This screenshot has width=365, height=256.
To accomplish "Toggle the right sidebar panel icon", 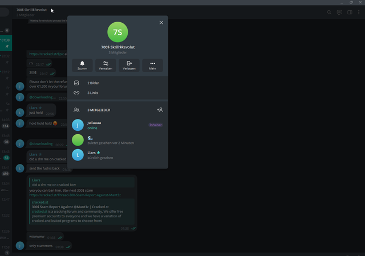I will coord(350,13).
